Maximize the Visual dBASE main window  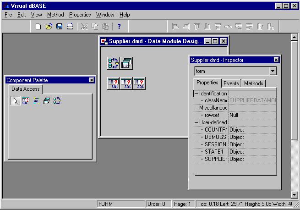[x=286, y=6]
